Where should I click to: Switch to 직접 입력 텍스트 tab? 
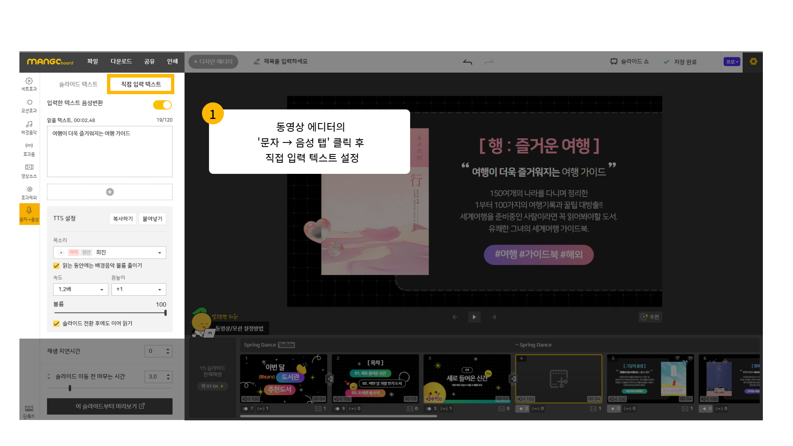(x=141, y=84)
